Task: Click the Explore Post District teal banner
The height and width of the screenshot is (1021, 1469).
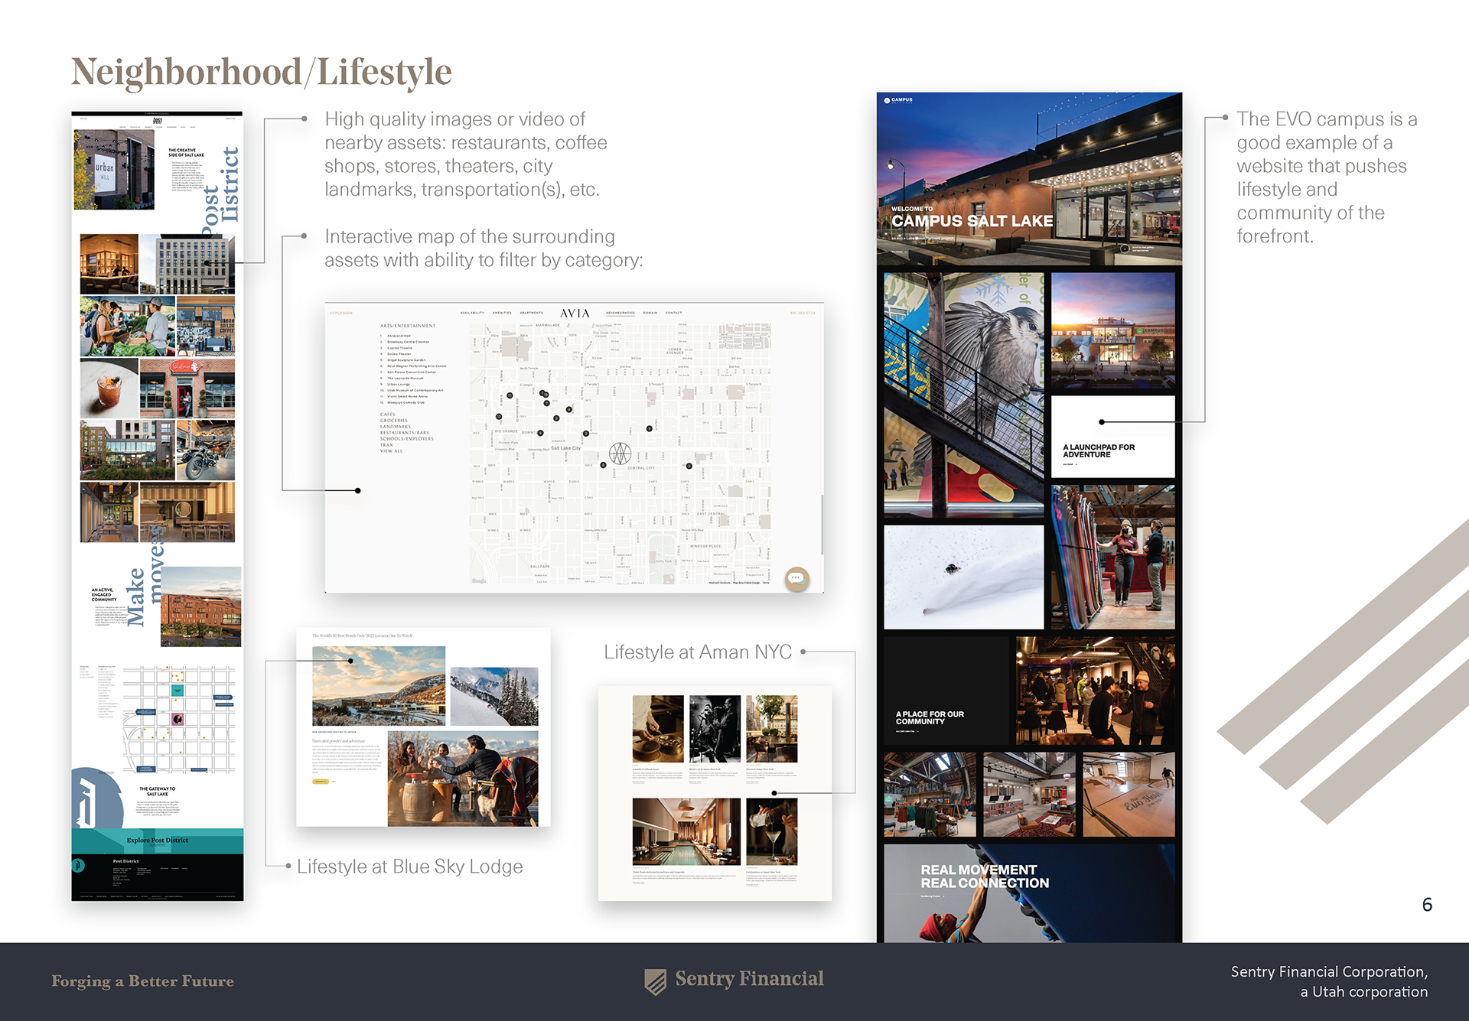Action: pos(158,841)
